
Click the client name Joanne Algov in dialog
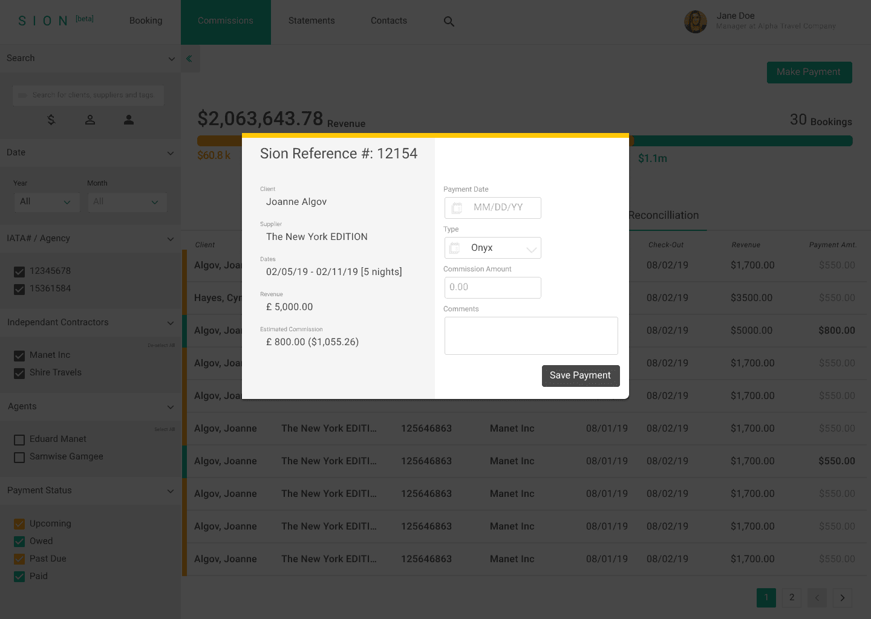[296, 202]
